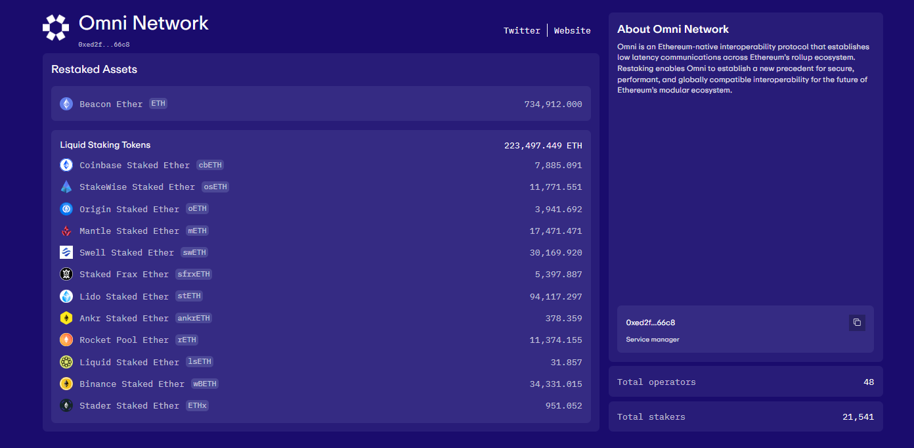Click the Beacon Ether ETH icon
Viewport: 914px width, 448px height.
point(66,104)
